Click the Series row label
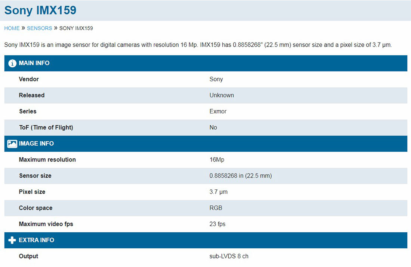The image size is (411, 267). point(28,111)
